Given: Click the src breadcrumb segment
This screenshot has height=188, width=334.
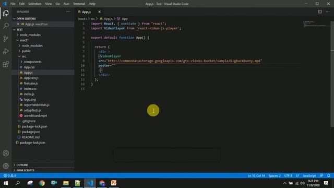Looking at the screenshot, I should coord(93,19).
